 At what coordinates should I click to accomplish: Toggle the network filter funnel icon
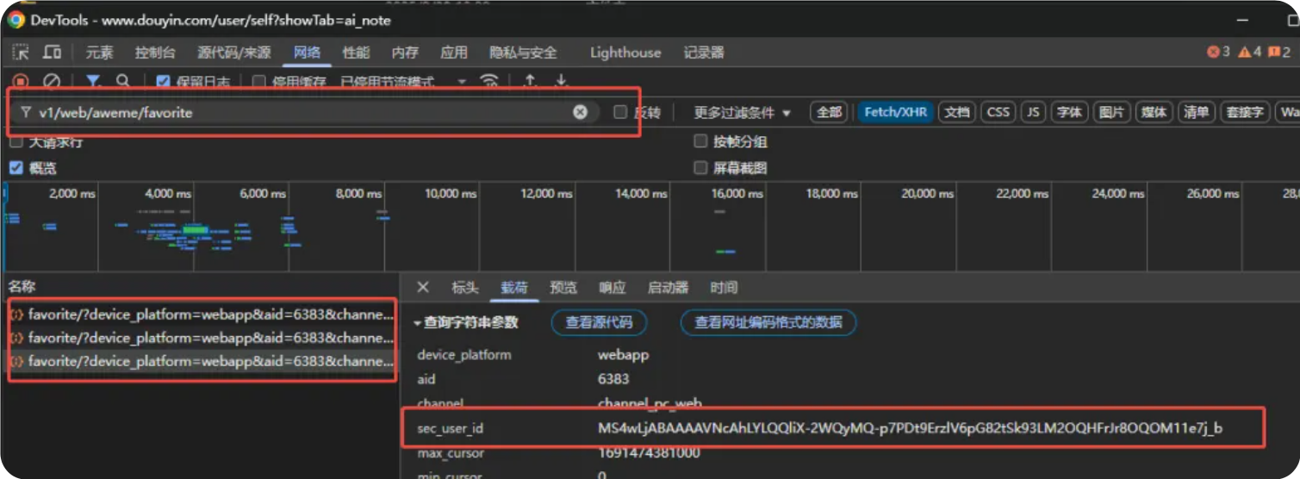click(93, 82)
